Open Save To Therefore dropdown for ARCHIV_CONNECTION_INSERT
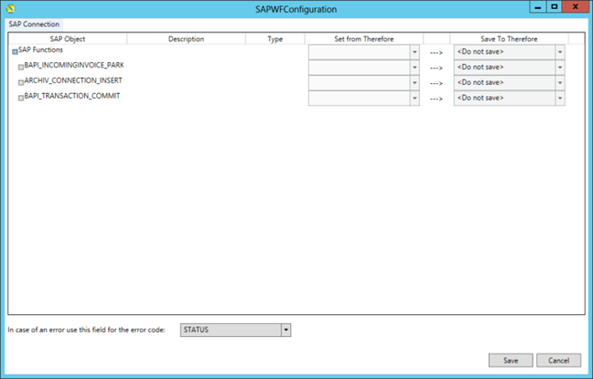The image size is (593, 379). [559, 83]
